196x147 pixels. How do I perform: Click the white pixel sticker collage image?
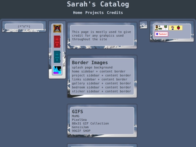(x=161, y=28)
